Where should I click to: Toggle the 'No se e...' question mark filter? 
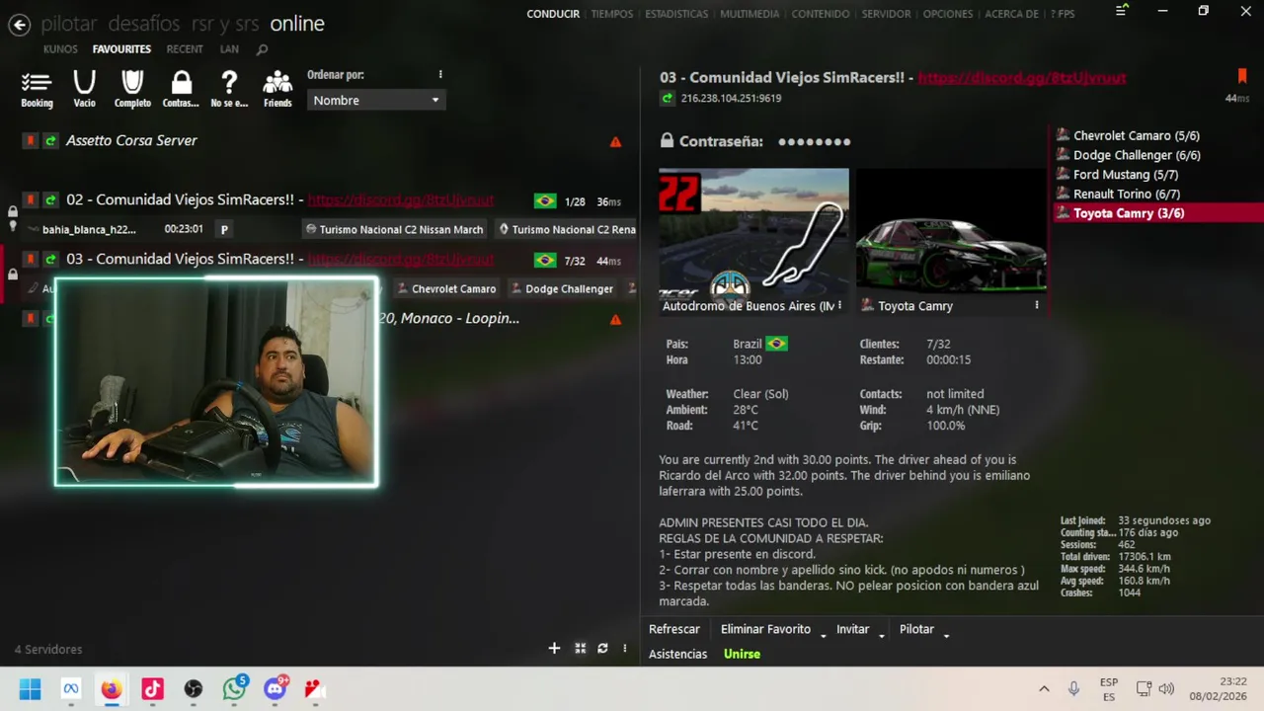click(229, 89)
